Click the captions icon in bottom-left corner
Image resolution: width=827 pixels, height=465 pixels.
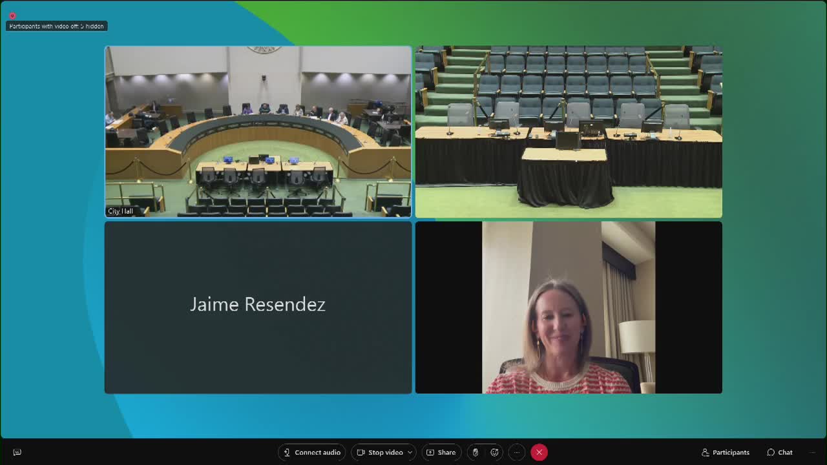[x=17, y=452]
